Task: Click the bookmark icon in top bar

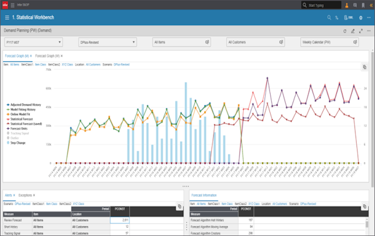Action: click(363, 5)
